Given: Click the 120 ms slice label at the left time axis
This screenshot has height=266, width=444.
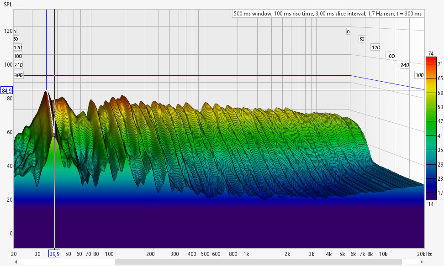Looking at the screenshot, I should (18, 47).
